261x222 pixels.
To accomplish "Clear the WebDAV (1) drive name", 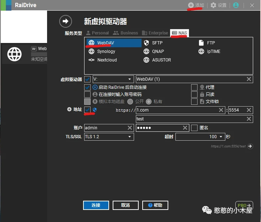I will (249, 79).
